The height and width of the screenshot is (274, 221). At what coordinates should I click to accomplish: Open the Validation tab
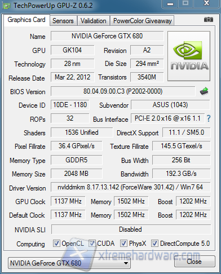(x=94, y=21)
